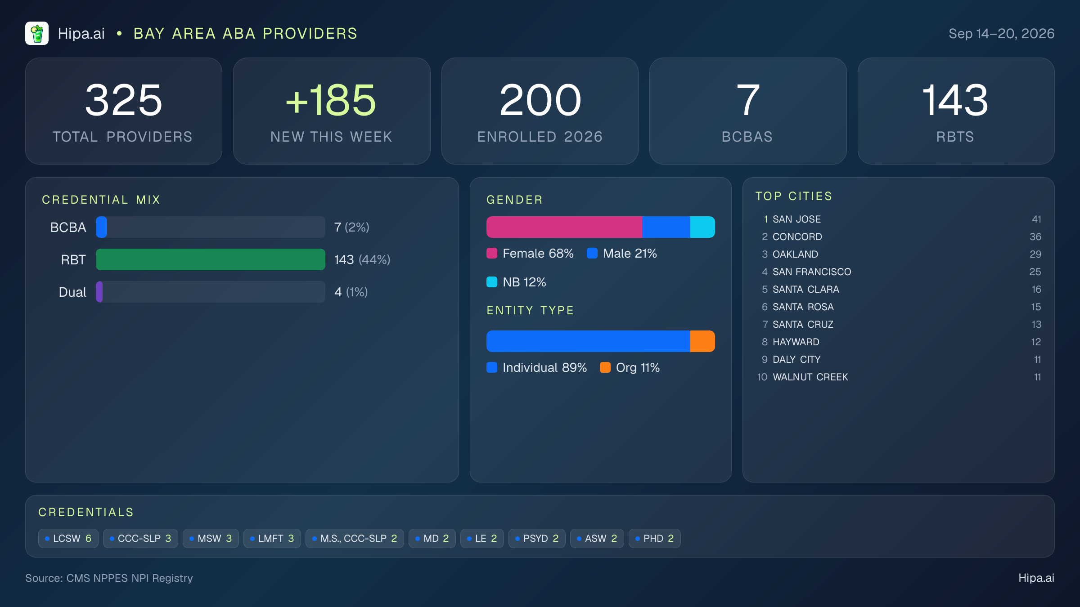Click the CREDENTIAL MIX heading
Image resolution: width=1080 pixels, height=607 pixels.
click(x=101, y=200)
